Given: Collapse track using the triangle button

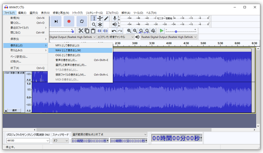Looking at the screenshot, I should tap(6, 111).
